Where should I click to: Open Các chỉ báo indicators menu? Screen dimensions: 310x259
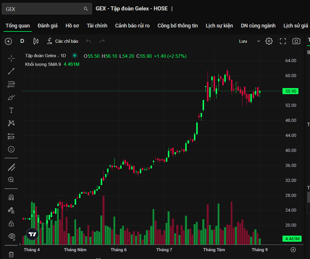(x=63, y=41)
